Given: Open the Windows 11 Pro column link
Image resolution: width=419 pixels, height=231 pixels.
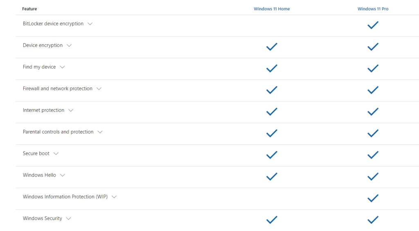Looking at the screenshot, I should coord(373,9).
